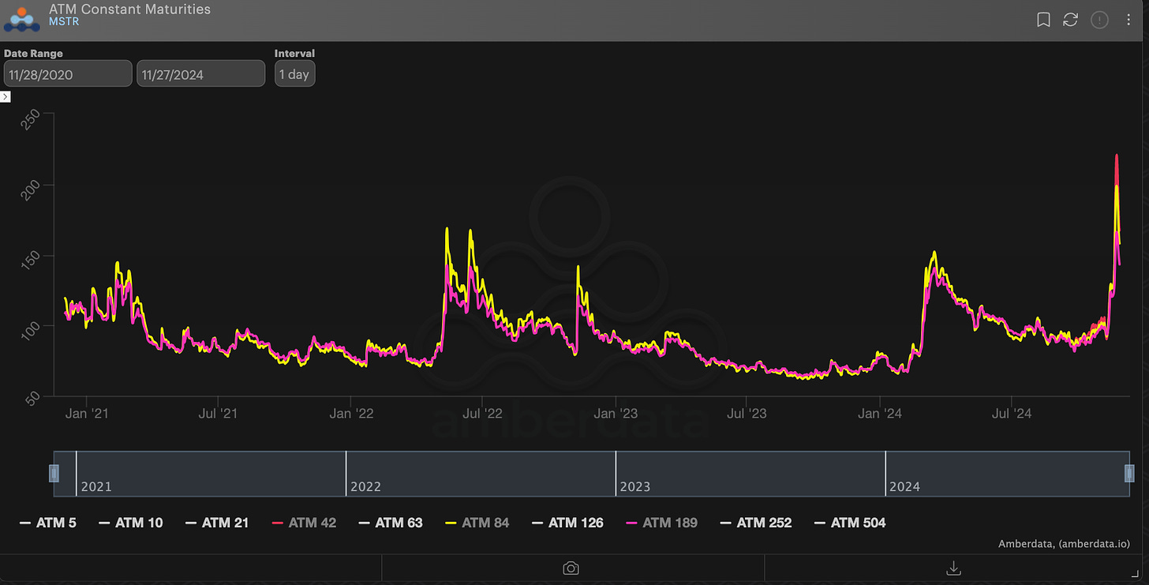The image size is (1149, 585).
Task: Open the info alert icon
Action: tap(1099, 20)
